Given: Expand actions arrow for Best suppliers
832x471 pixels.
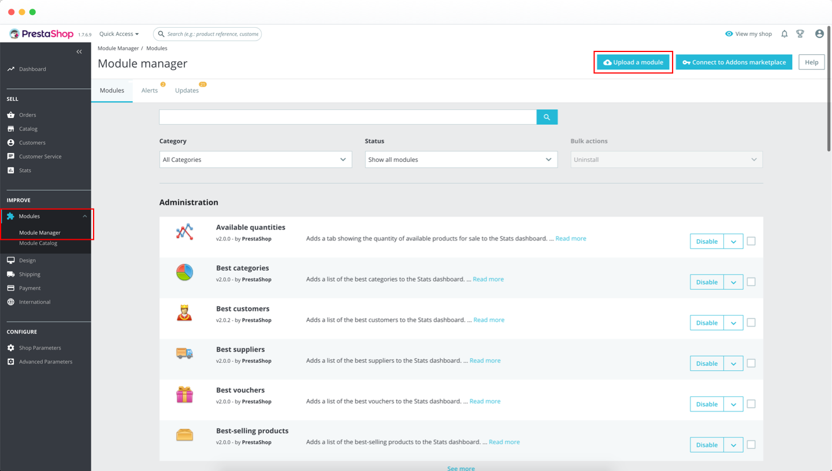Looking at the screenshot, I should [733, 364].
